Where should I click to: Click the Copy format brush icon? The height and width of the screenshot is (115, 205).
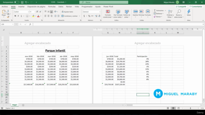[8, 17]
